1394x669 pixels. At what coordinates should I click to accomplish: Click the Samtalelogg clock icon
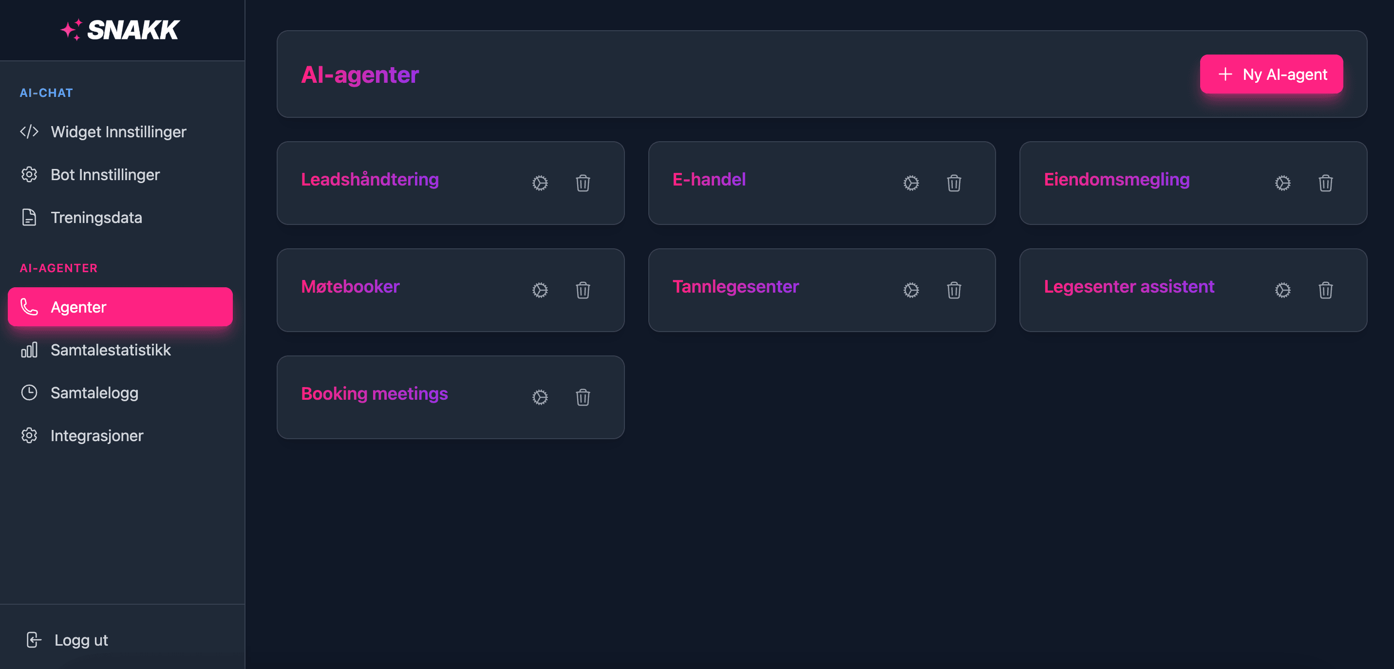tap(29, 392)
